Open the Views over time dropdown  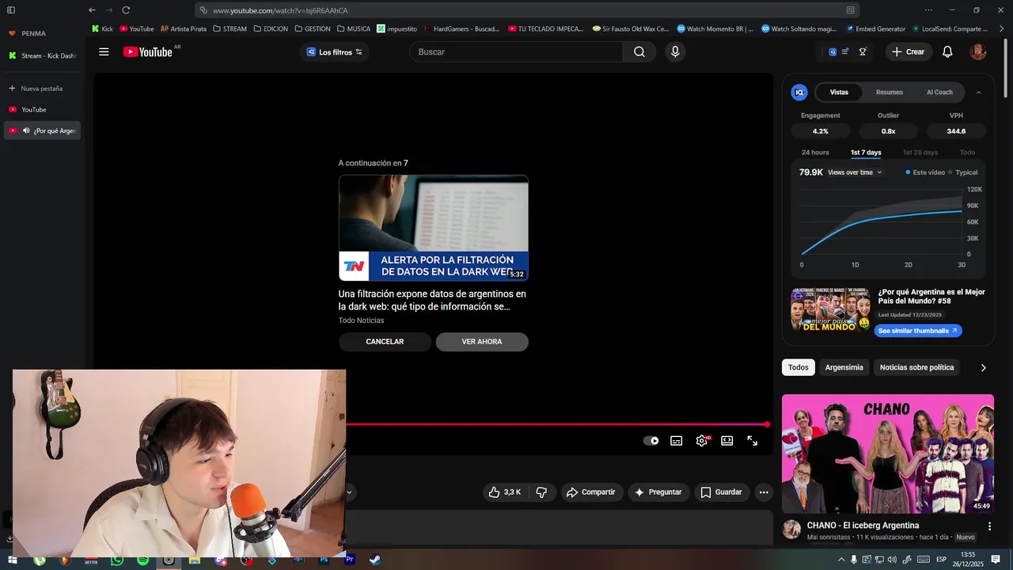(855, 173)
